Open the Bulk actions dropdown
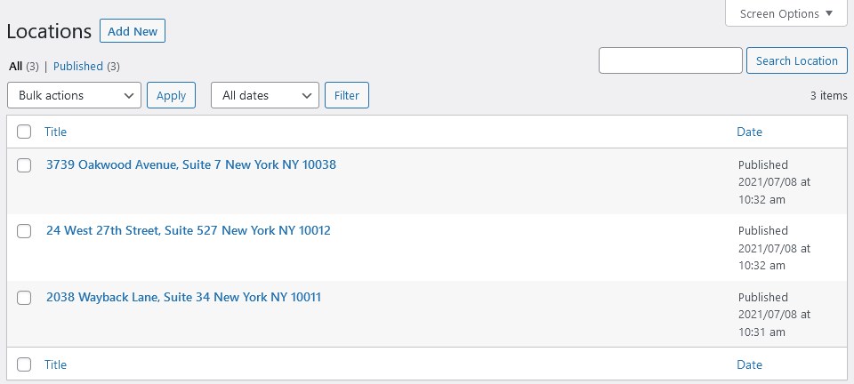This screenshot has height=384, width=854. tap(74, 95)
